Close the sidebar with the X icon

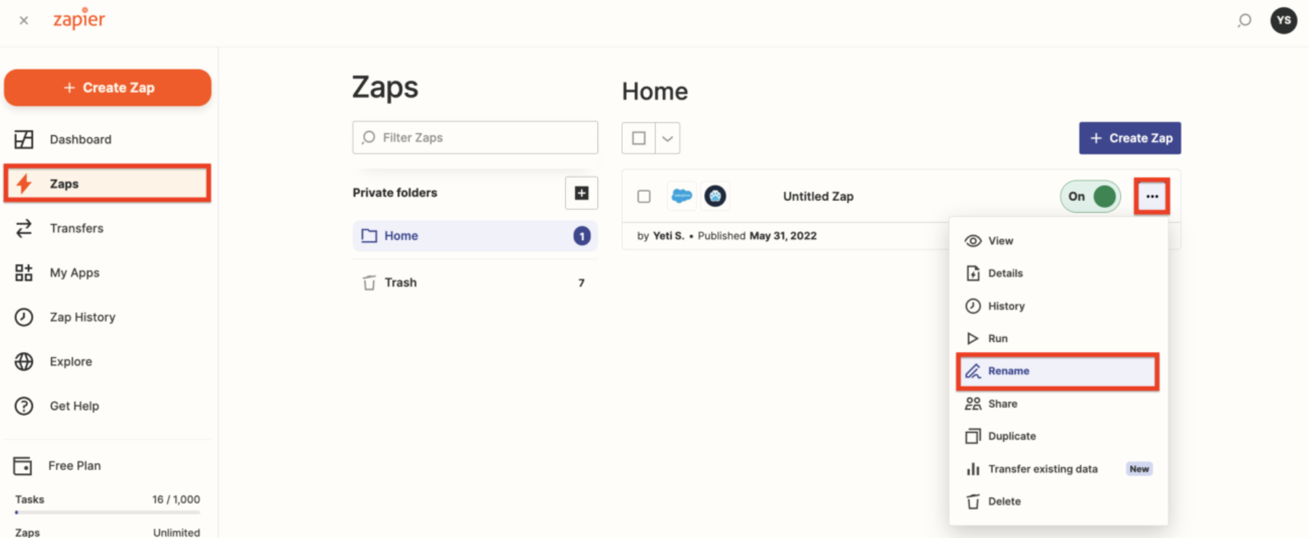24,21
